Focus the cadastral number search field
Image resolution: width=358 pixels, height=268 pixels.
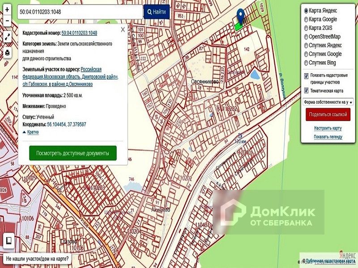(x=80, y=12)
